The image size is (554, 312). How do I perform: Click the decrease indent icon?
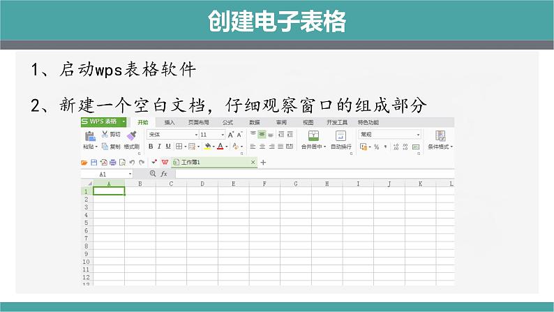coord(281,134)
